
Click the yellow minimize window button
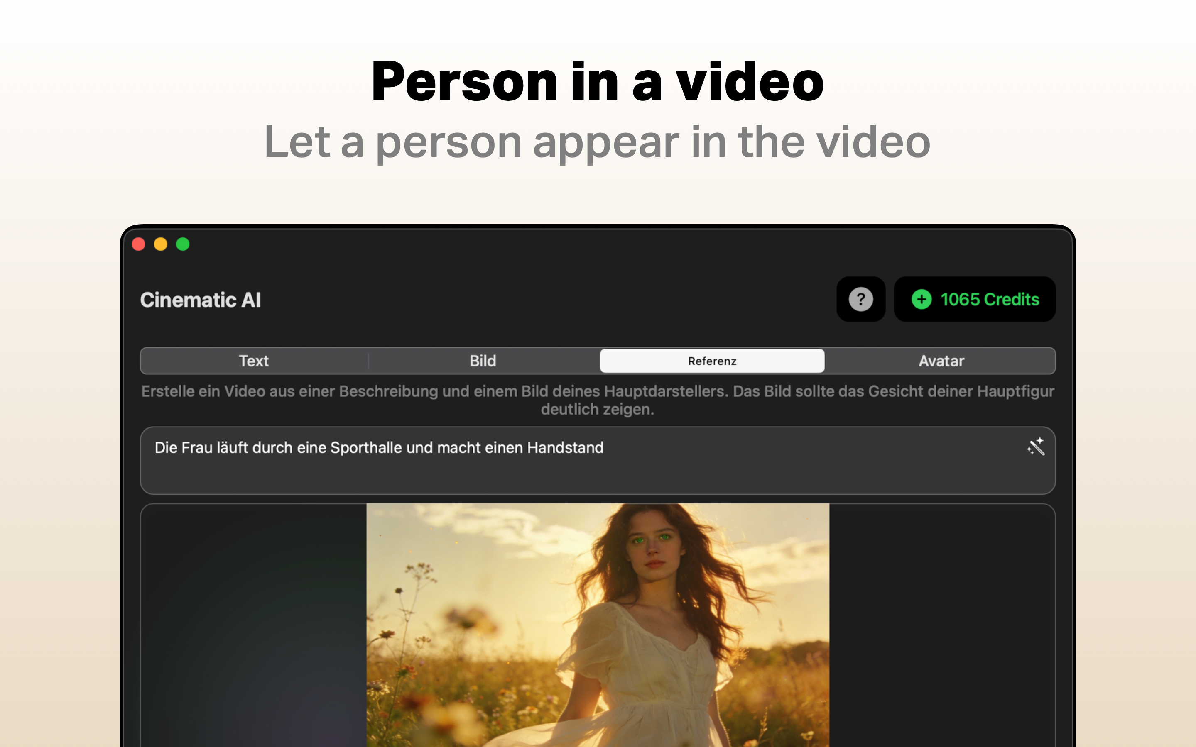(161, 244)
